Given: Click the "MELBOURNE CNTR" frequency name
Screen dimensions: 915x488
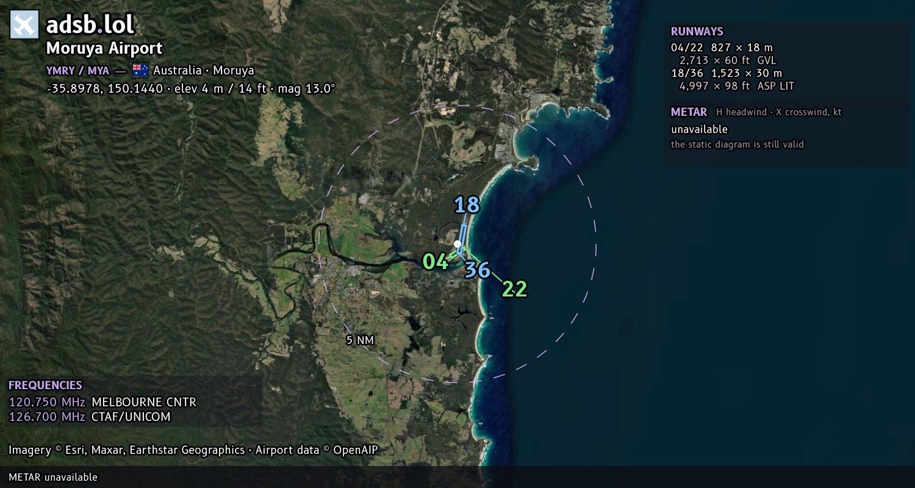Looking at the screenshot, I should click(x=144, y=402).
